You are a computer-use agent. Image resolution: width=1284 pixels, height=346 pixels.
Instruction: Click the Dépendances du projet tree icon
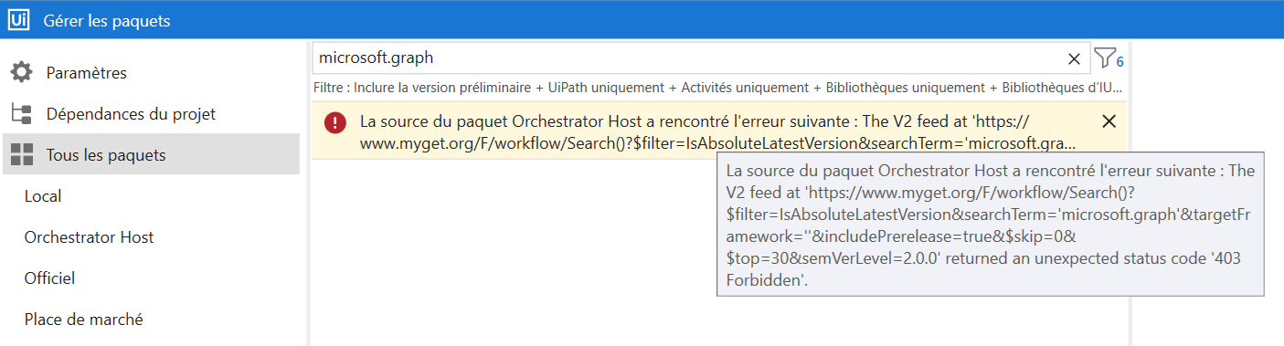22,114
